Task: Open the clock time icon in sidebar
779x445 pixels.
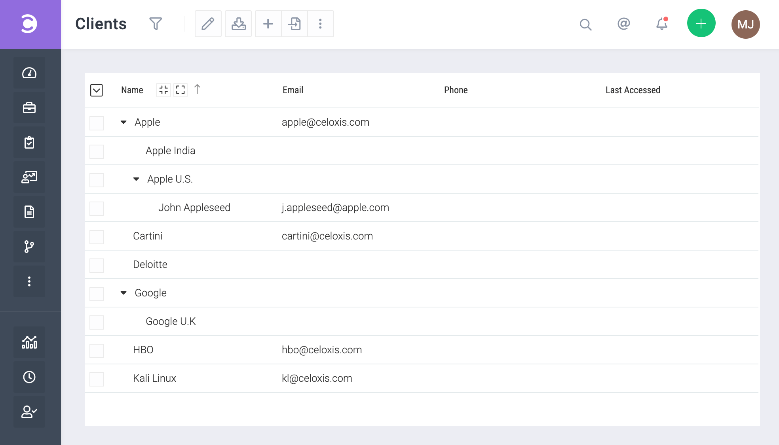Action: 29,377
